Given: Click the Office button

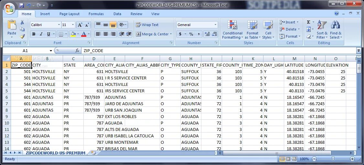Looking at the screenshot, I should point(9,8).
